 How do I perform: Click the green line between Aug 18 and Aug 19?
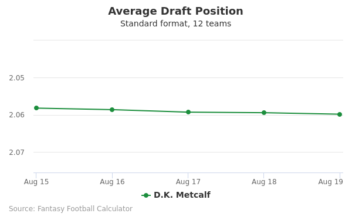click(302, 113)
